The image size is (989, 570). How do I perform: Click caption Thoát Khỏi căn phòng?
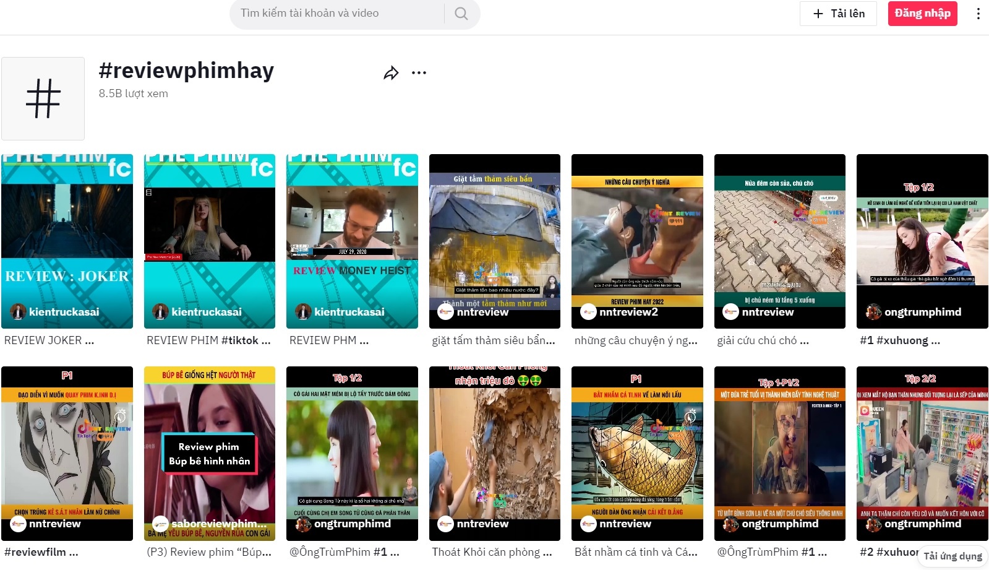tap(492, 552)
